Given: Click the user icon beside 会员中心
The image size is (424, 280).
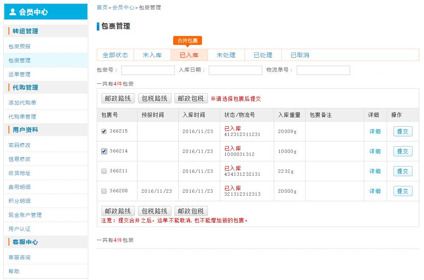Looking at the screenshot, I should pos(13,12).
